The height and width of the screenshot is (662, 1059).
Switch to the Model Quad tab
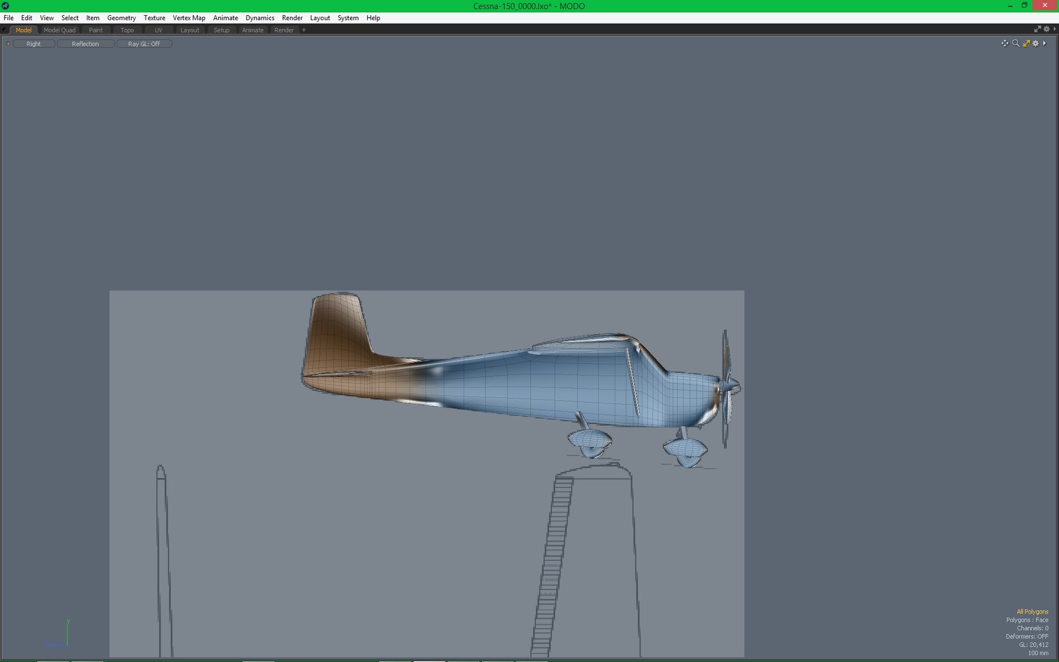click(59, 30)
